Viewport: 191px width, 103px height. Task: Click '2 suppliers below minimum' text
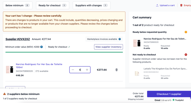23,94
